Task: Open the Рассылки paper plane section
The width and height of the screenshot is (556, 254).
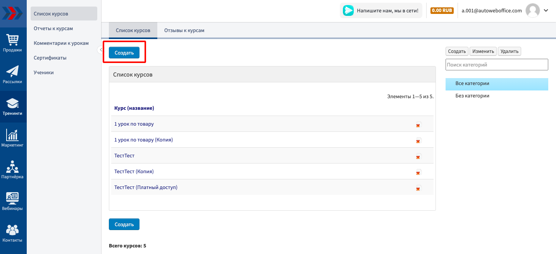Action: click(x=13, y=75)
